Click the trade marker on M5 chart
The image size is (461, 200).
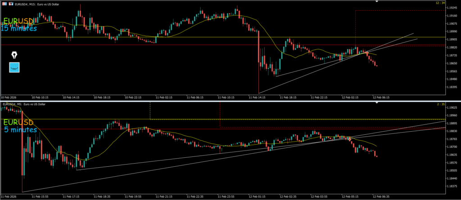pos(349,139)
